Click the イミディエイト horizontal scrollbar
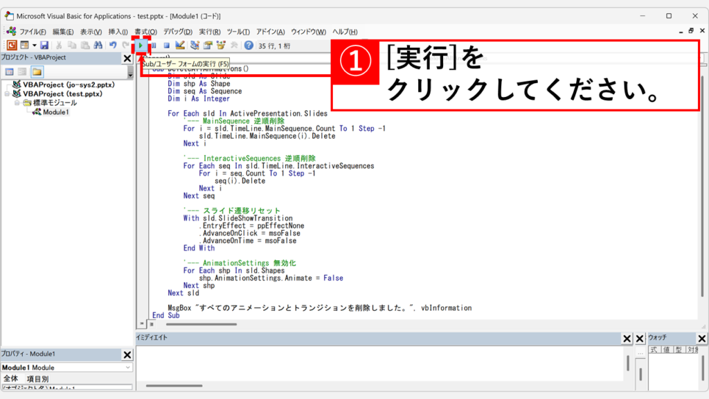 (x=174, y=386)
